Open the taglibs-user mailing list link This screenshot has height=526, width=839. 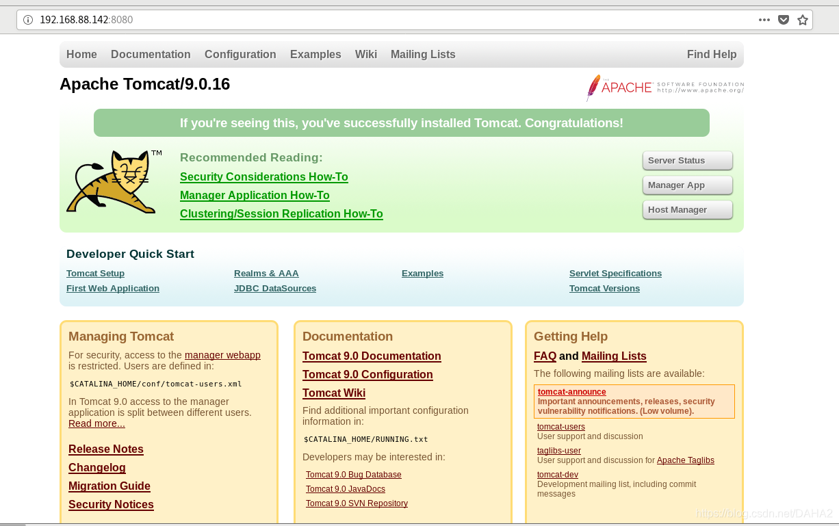click(x=559, y=451)
